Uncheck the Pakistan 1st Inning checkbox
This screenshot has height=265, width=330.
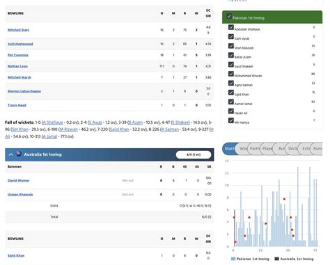(x=229, y=17)
